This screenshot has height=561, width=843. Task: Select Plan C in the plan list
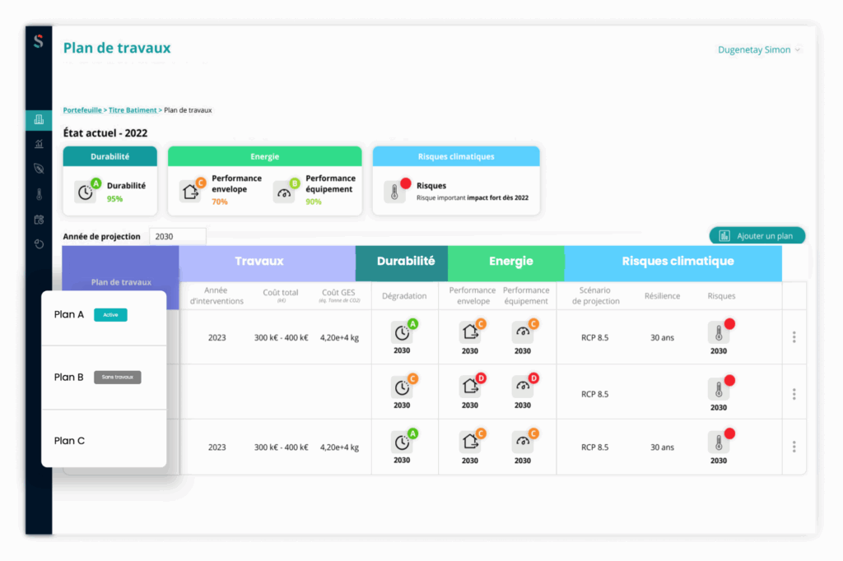pos(70,441)
